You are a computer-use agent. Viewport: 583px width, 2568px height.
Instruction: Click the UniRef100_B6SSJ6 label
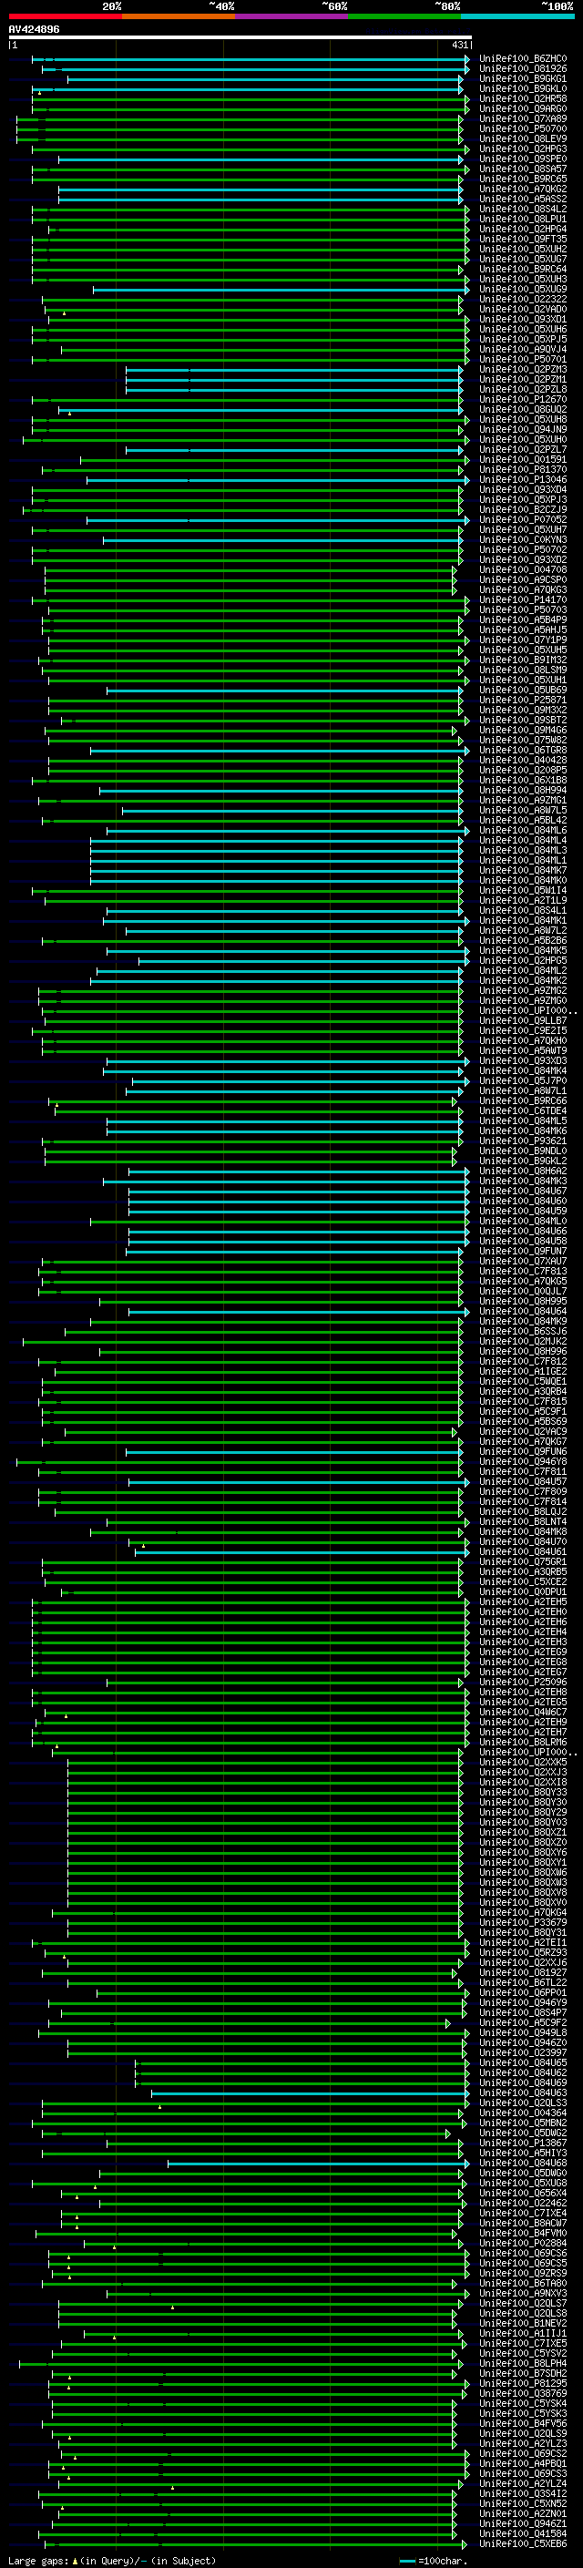[523, 1331]
